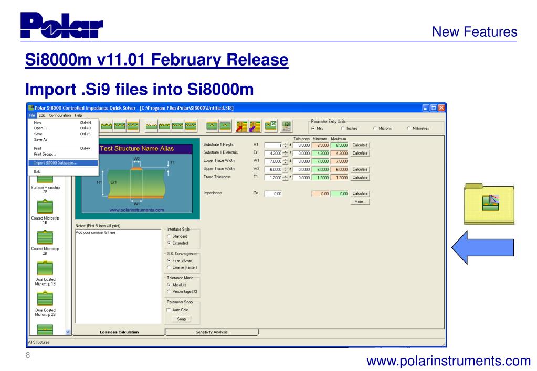The width and height of the screenshot is (537, 371).
Task: Click the T1 Trace Thickness spinner
Action: pyautogui.click(x=285, y=178)
